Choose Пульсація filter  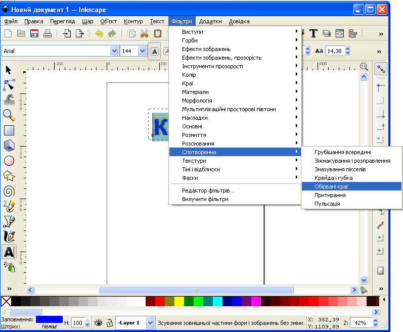pos(351,204)
